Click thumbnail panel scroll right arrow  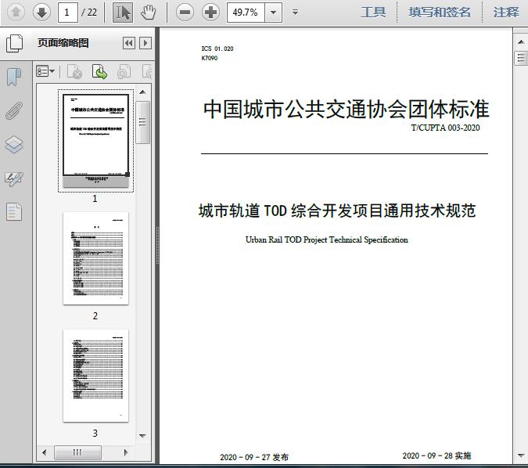(126, 452)
